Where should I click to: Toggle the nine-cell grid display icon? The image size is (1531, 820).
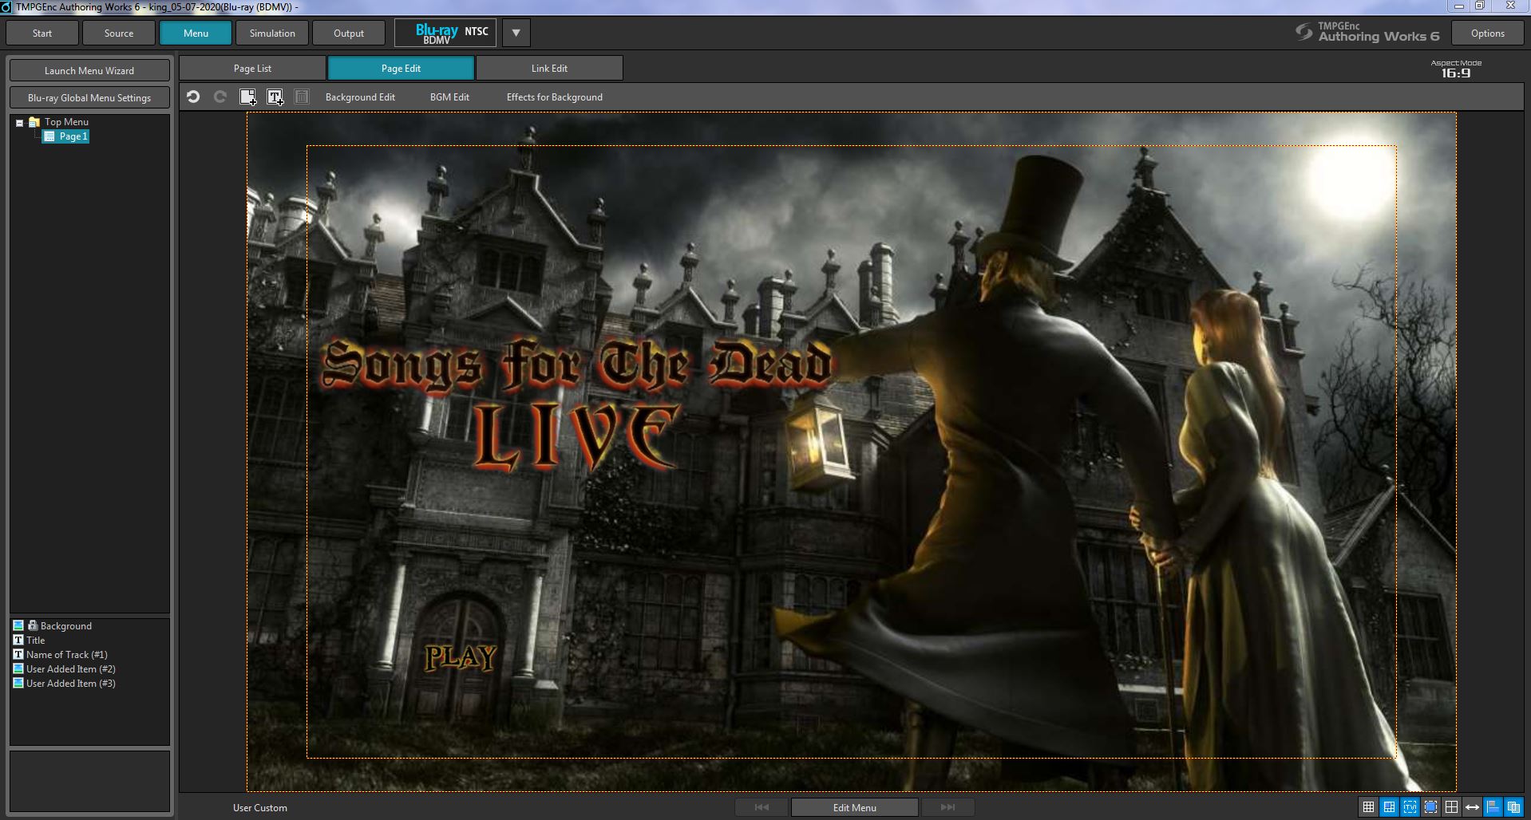point(1368,807)
